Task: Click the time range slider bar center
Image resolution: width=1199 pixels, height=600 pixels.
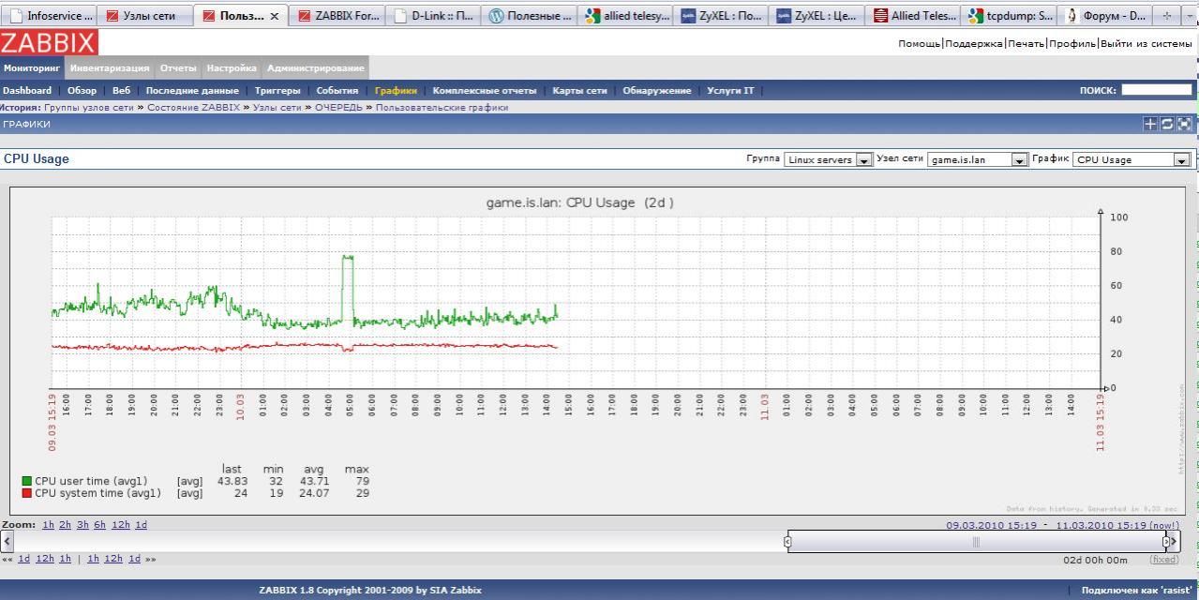Action: pos(976,541)
